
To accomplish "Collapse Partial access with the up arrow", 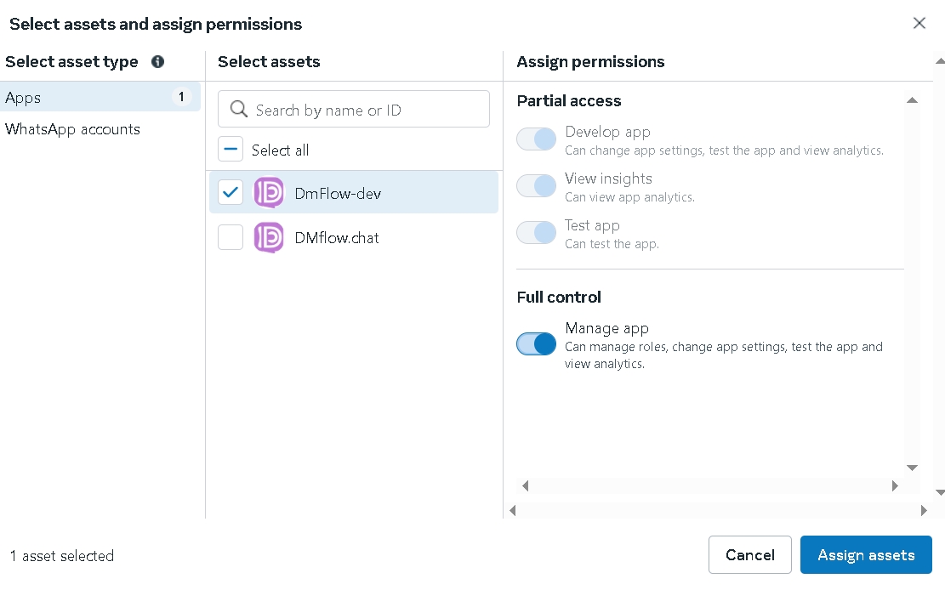I will pos(912,100).
